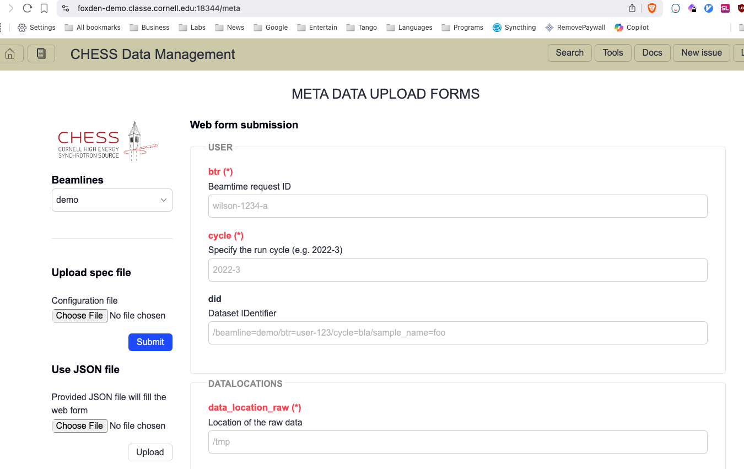Viewport: 744px width, 469px height.
Task: Focus the cycle input field
Action: [458, 270]
